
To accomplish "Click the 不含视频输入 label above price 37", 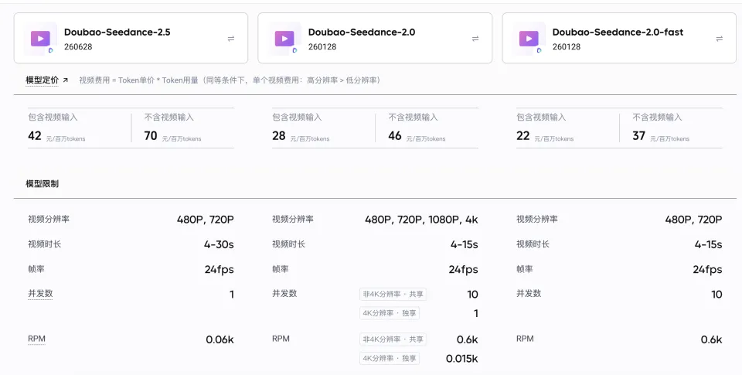I will click(x=657, y=117).
